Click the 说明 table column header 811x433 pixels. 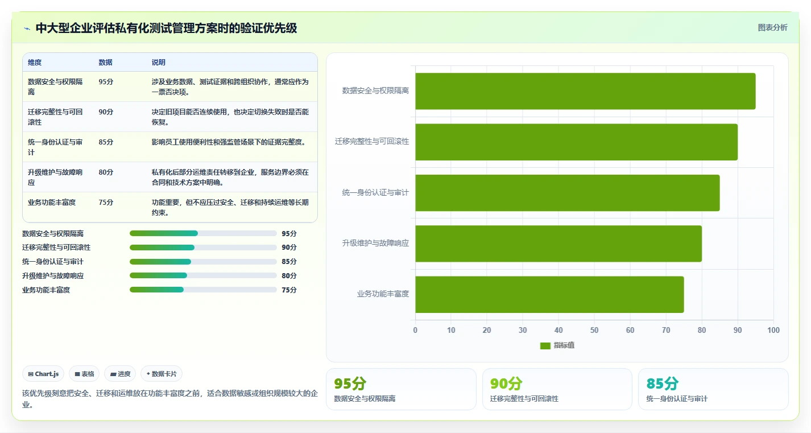pyautogui.click(x=159, y=63)
